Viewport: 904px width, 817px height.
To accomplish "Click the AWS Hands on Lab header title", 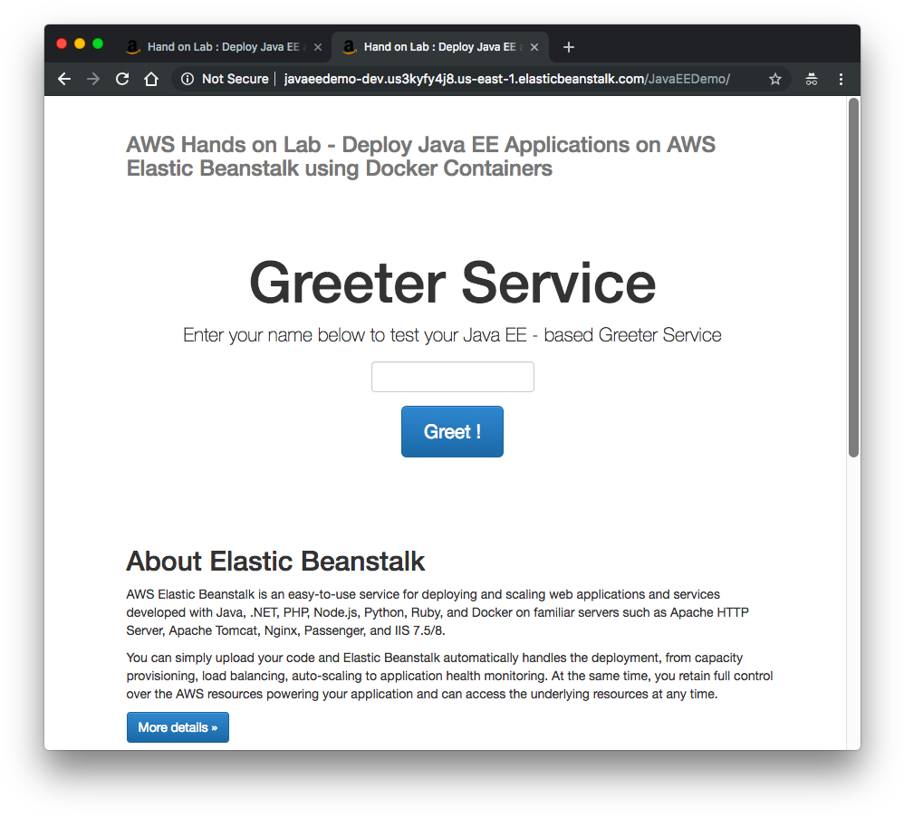I will point(421,157).
